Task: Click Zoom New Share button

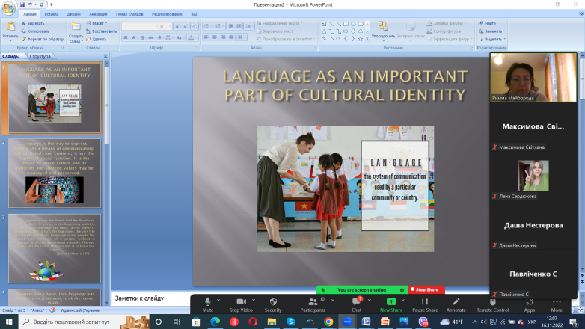Action: click(x=391, y=305)
